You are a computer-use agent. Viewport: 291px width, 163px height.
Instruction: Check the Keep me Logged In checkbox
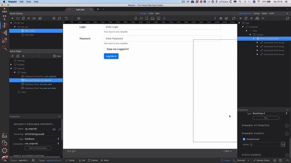[x=105, y=49]
